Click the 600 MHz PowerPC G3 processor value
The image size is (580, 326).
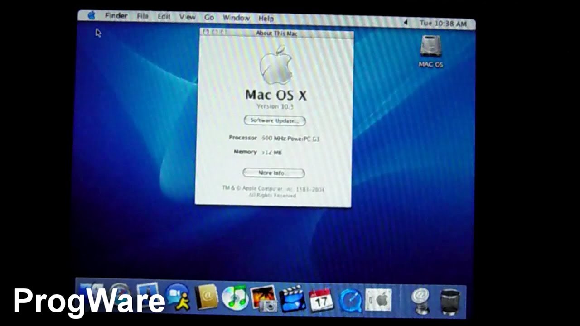pyautogui.click(x=290, y=139)
